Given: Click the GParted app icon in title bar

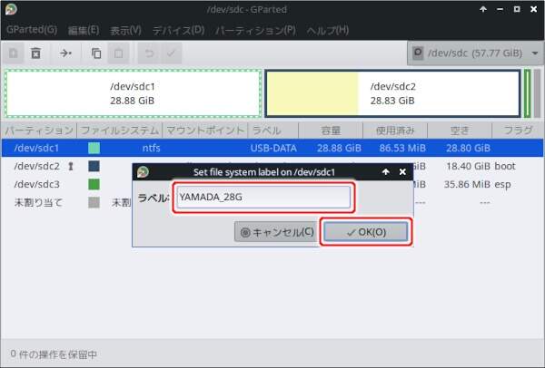Looking at the screenshot, I should 11,9.
